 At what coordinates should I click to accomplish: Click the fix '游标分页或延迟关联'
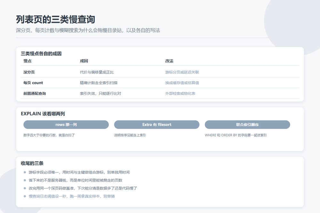182,72
